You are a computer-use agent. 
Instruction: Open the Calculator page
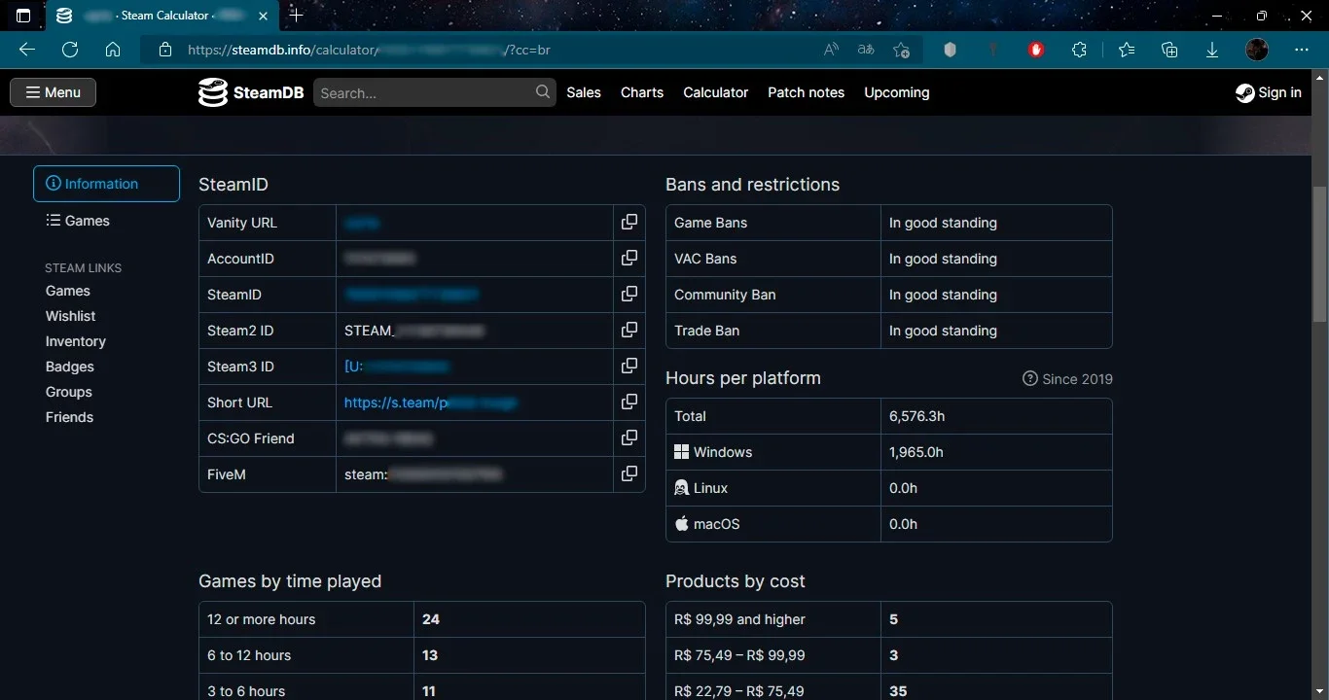pos(716,92)
